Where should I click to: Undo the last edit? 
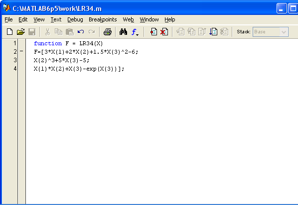coord(81,32)
